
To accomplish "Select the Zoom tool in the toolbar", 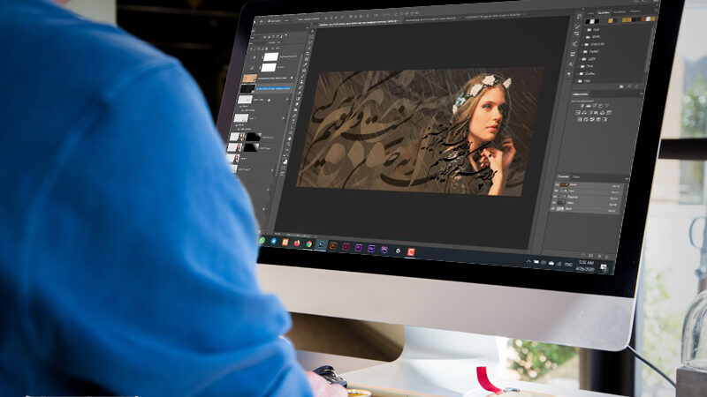I will tap(289, 144).
